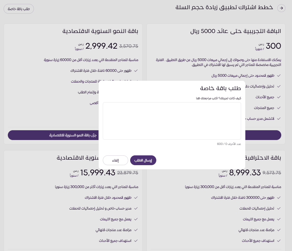
Task: Click the 'طلب باقة خاصة' button at the top
Action: 19,9
